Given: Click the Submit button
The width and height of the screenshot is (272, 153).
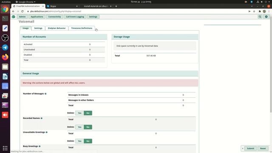Looking at the screenshot, I should pyautogui.click(x=250, y=148).
